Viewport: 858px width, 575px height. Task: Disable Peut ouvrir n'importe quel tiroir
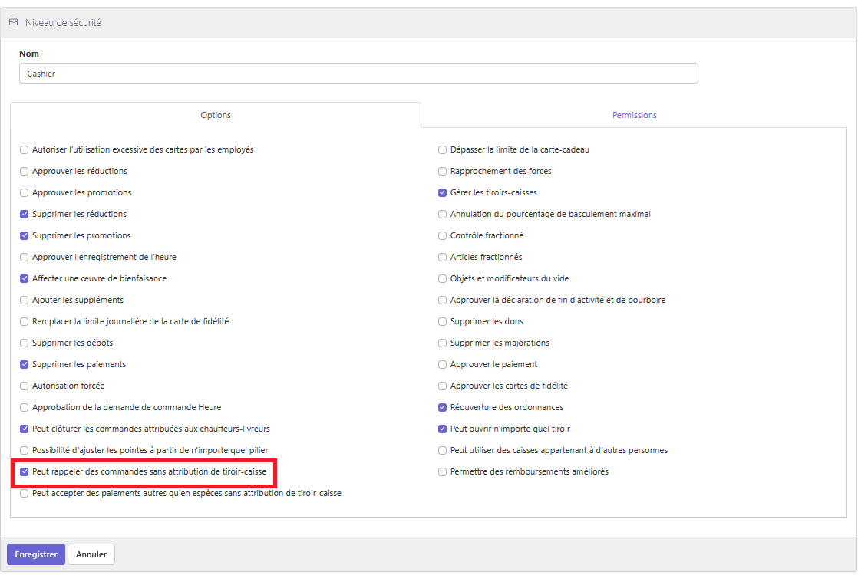coord(442,429)
